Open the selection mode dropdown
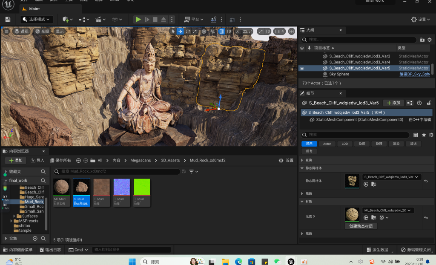Image resolution: width=436 pixels, height=265 pixels. click(36, 20)
